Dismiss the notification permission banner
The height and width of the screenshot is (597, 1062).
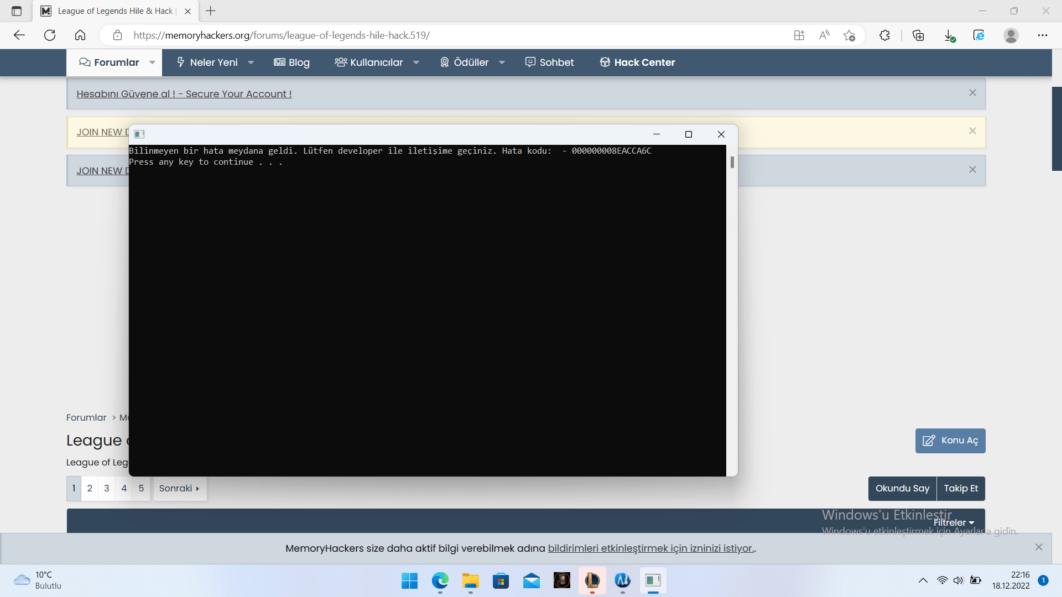click(x=1039, y=547)
